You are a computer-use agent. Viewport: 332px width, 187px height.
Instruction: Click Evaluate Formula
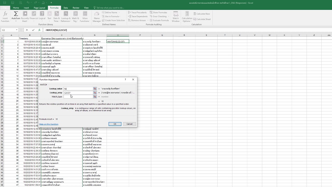tap(159, 20)
